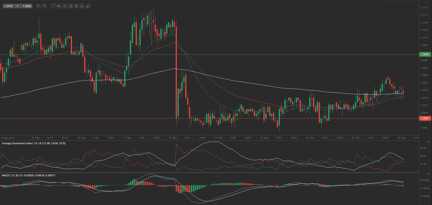
Task: Click the 25. Sep date marker on time axis
Action: pyautogui.click(x=401, y=138)
